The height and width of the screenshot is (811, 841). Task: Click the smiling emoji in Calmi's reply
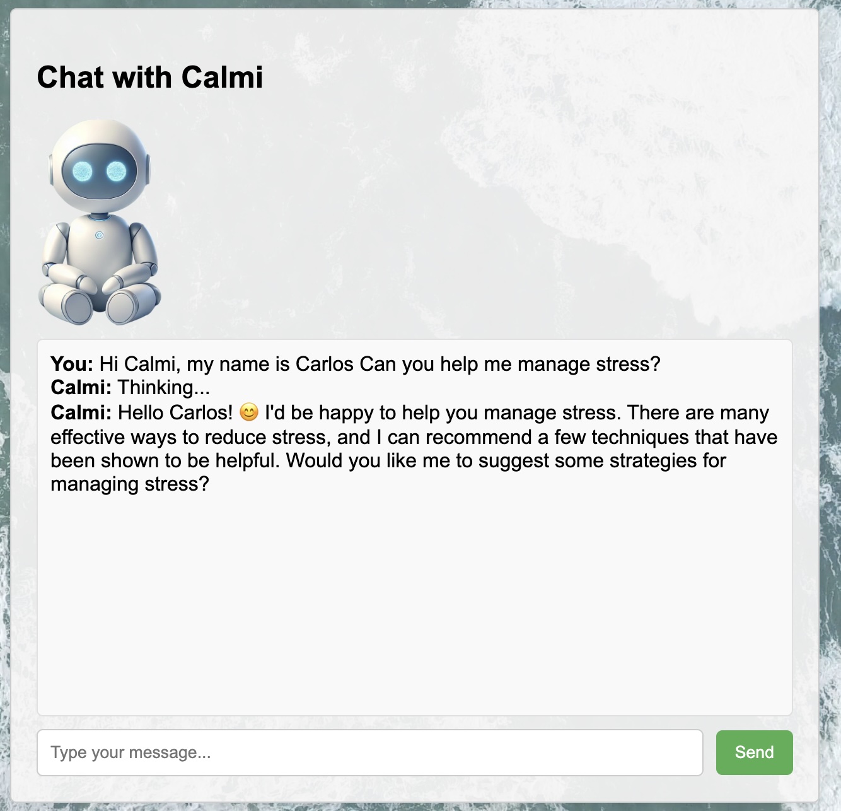[249, 412]
